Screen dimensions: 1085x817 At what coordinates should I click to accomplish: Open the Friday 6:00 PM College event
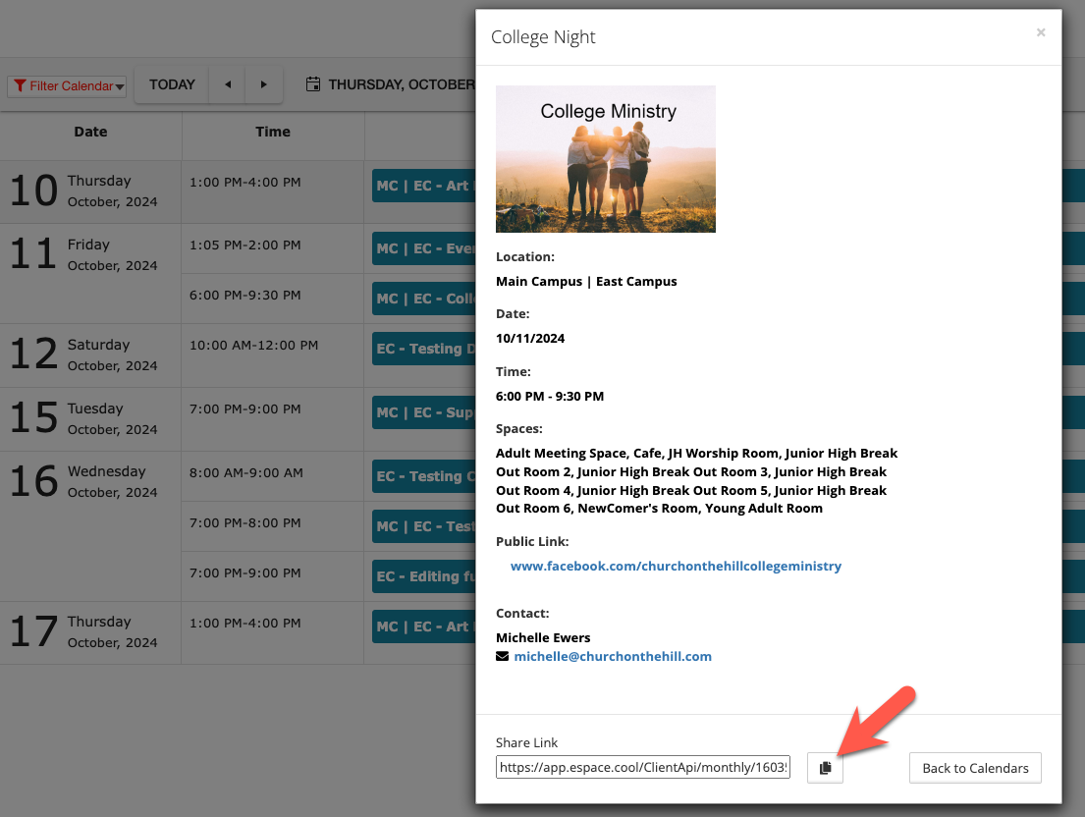click(422, 299)
